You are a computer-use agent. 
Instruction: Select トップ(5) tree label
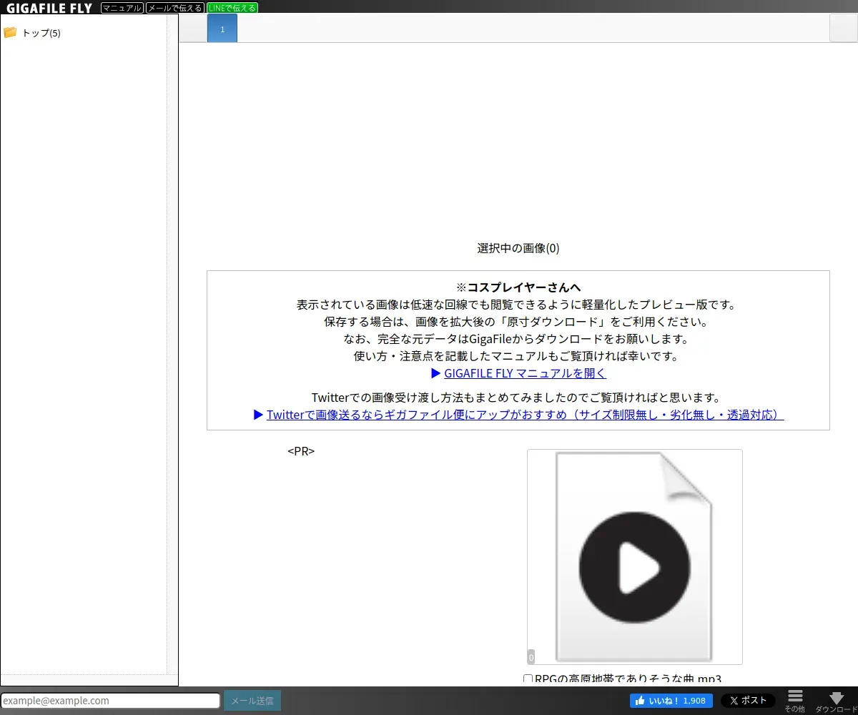[x=41, y=33]
